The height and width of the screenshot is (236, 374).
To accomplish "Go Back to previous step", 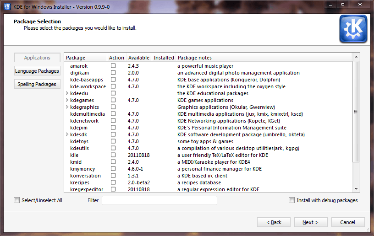I will click(x=274, y=222).
